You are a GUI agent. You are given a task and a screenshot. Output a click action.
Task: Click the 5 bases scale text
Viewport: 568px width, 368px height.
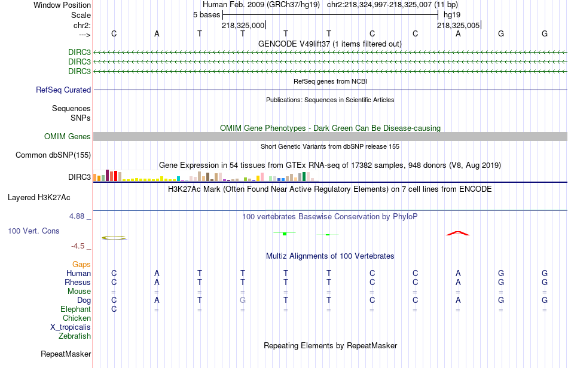pos(206,15)
